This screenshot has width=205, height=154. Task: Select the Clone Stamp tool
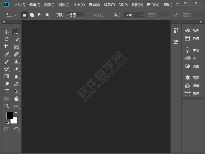click(x=16, y=62)
